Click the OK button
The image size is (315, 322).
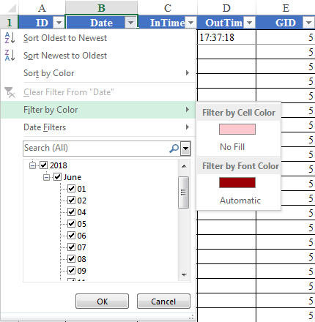[102, 302]
